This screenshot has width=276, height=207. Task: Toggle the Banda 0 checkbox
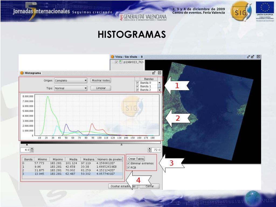tap(137, 83)
